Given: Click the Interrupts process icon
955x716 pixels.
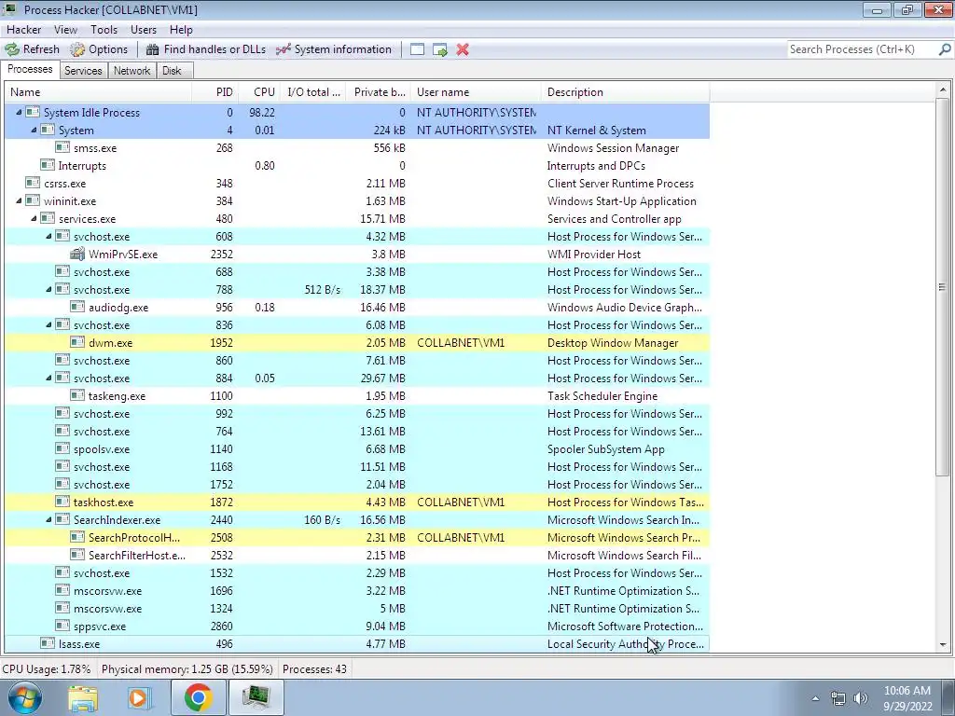Looking at the screenshot, I should pos(48,165).
